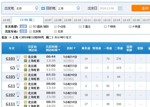
Task: Sort by 历时 duration dropdown arrow
Action: click(x=74, y=48)
